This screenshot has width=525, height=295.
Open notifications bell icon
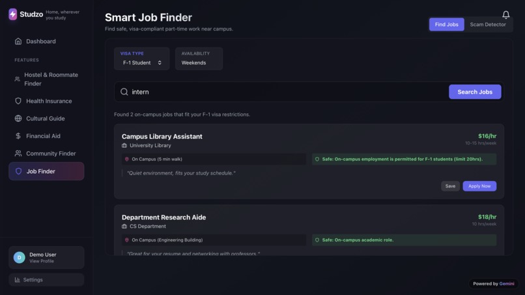[506, 14]
